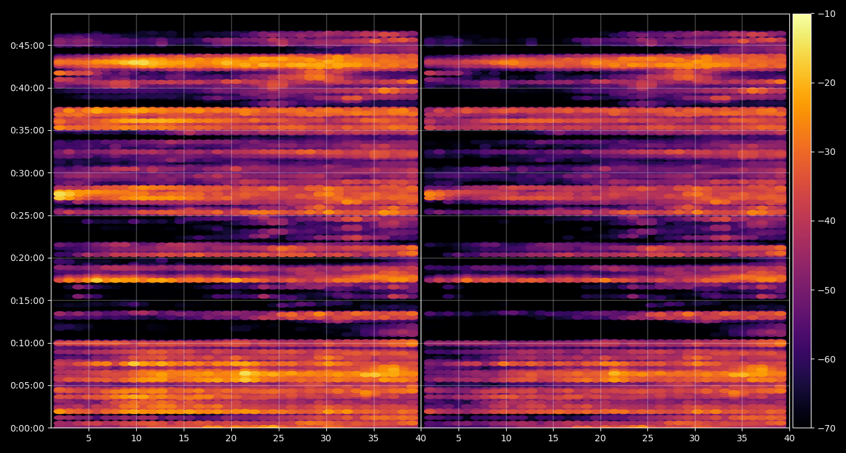The height and width of the screenshot is (453, 846).
Task: Click the right panel's x-axis label 30
Action: pos(695,439)
